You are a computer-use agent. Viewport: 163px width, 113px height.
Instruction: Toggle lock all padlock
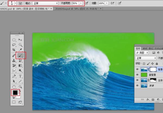pos(157,63)
